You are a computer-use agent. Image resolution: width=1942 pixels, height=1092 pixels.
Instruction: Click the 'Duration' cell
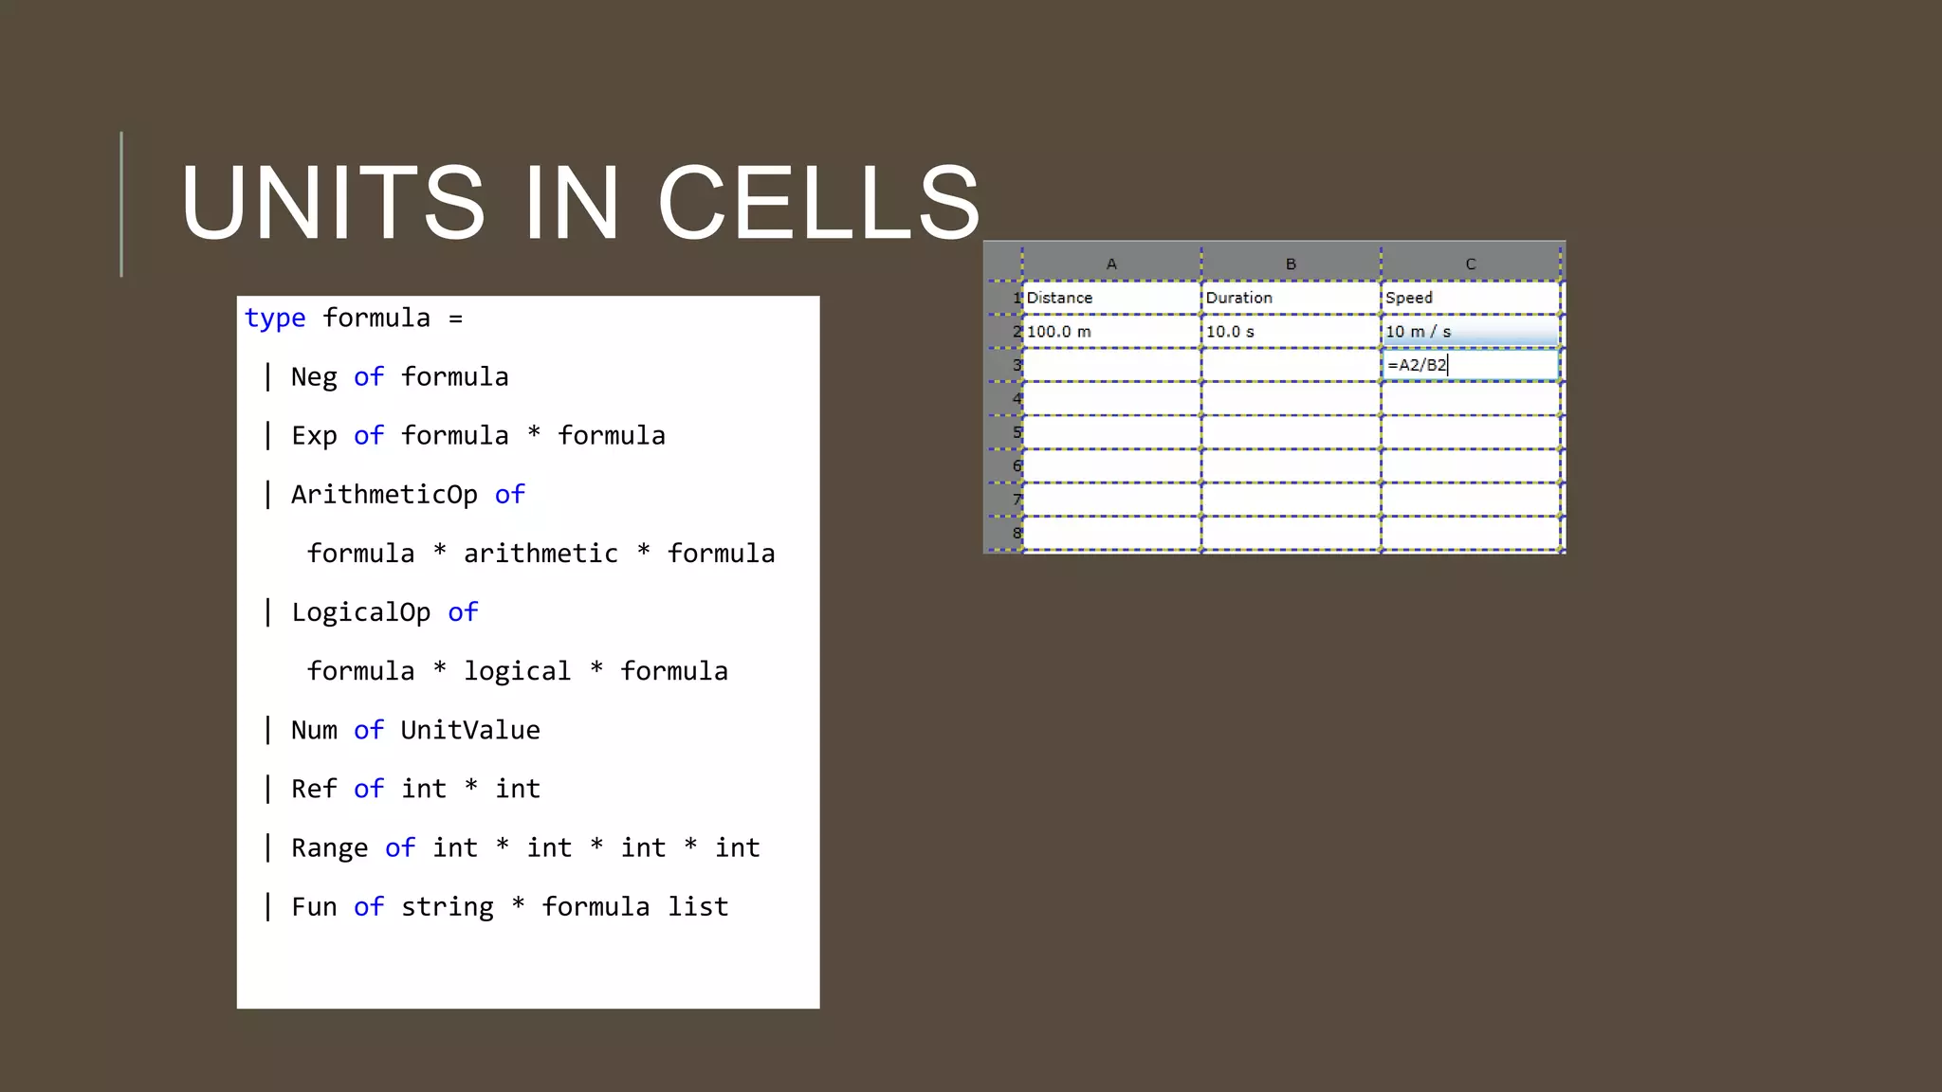1291,298
